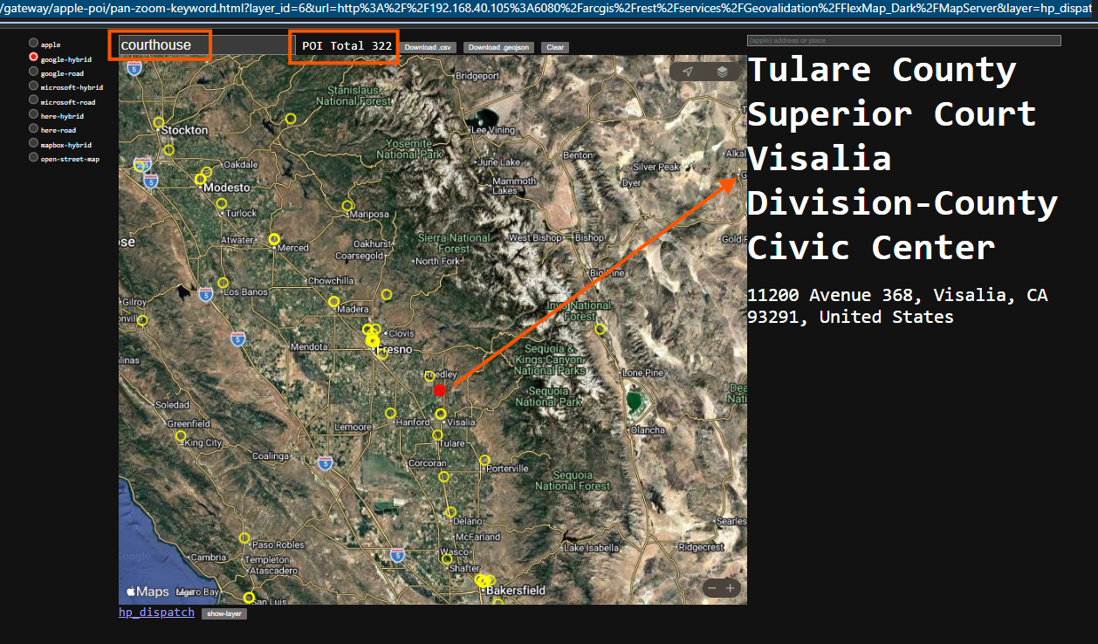Image resolution: width=1098 pixels, height=644 pixels.
Task: Zoom out with the minus map button
Action: (x=711, y=588)
